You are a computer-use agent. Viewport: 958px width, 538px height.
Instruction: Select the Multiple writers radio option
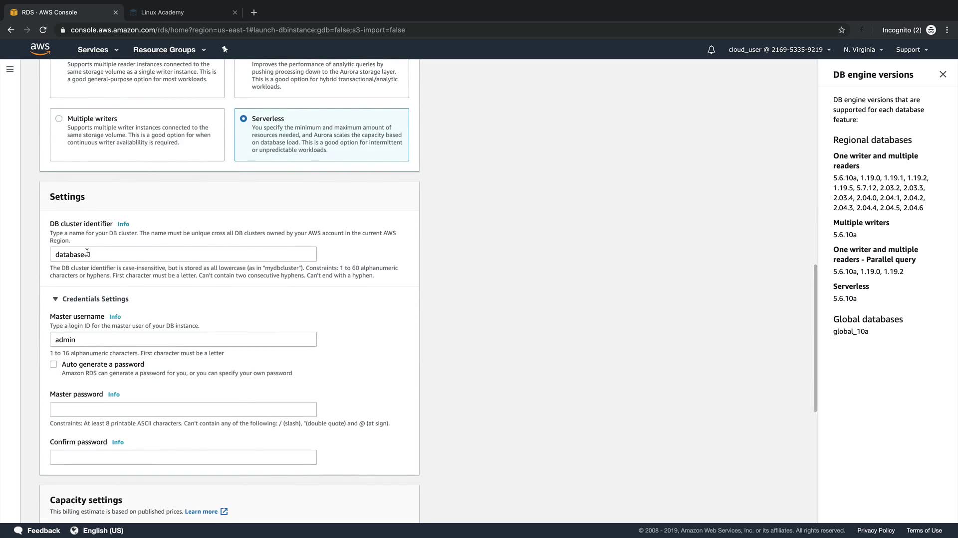tap(59, 119)
